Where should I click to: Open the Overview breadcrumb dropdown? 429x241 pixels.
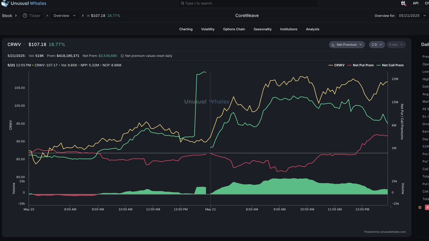64,16
